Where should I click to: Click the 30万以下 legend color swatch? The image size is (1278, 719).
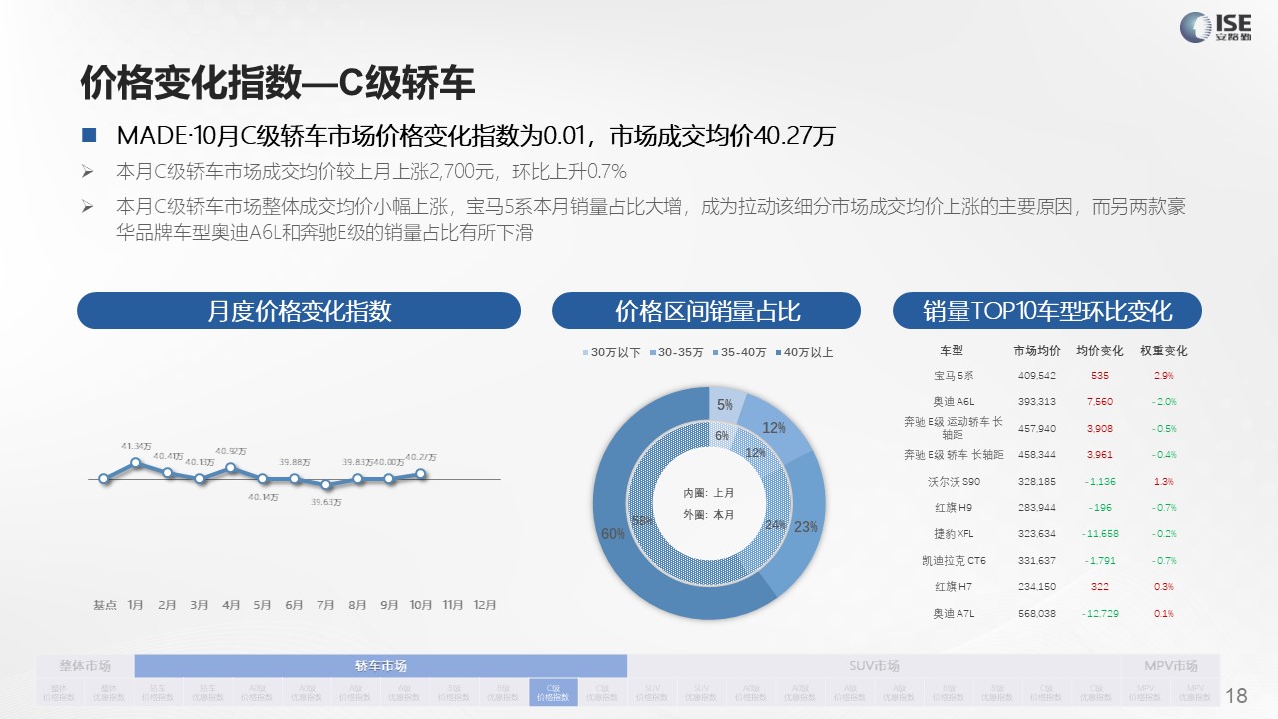(586, 353)
